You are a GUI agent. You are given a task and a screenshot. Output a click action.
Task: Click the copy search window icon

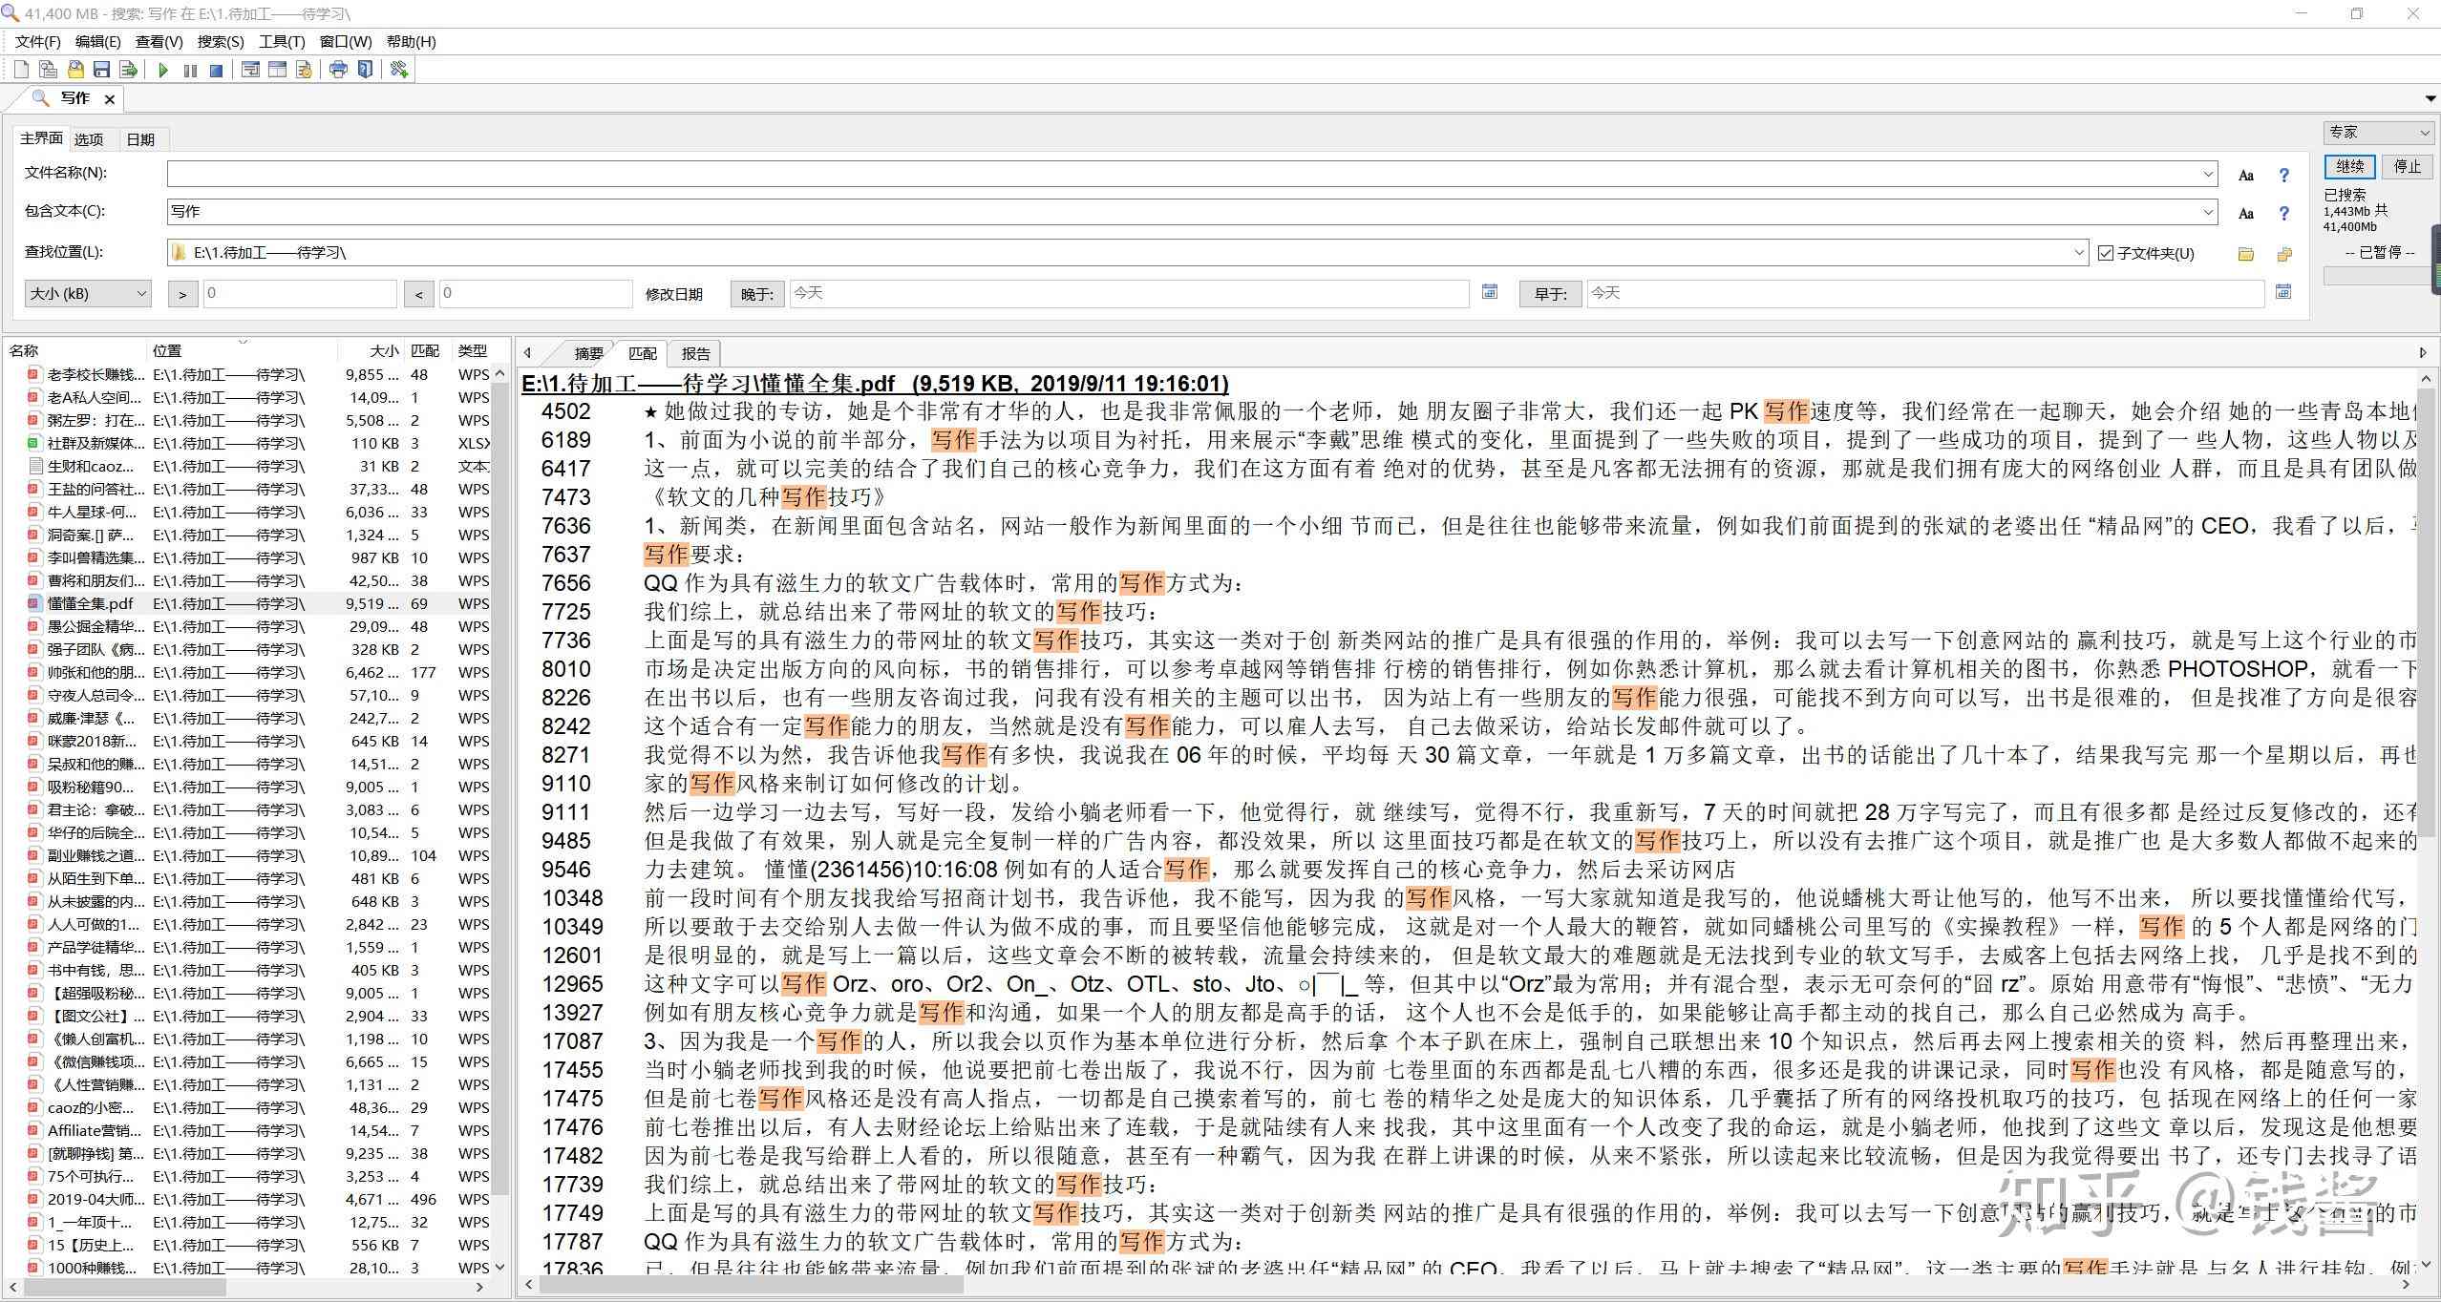point(48,70)
